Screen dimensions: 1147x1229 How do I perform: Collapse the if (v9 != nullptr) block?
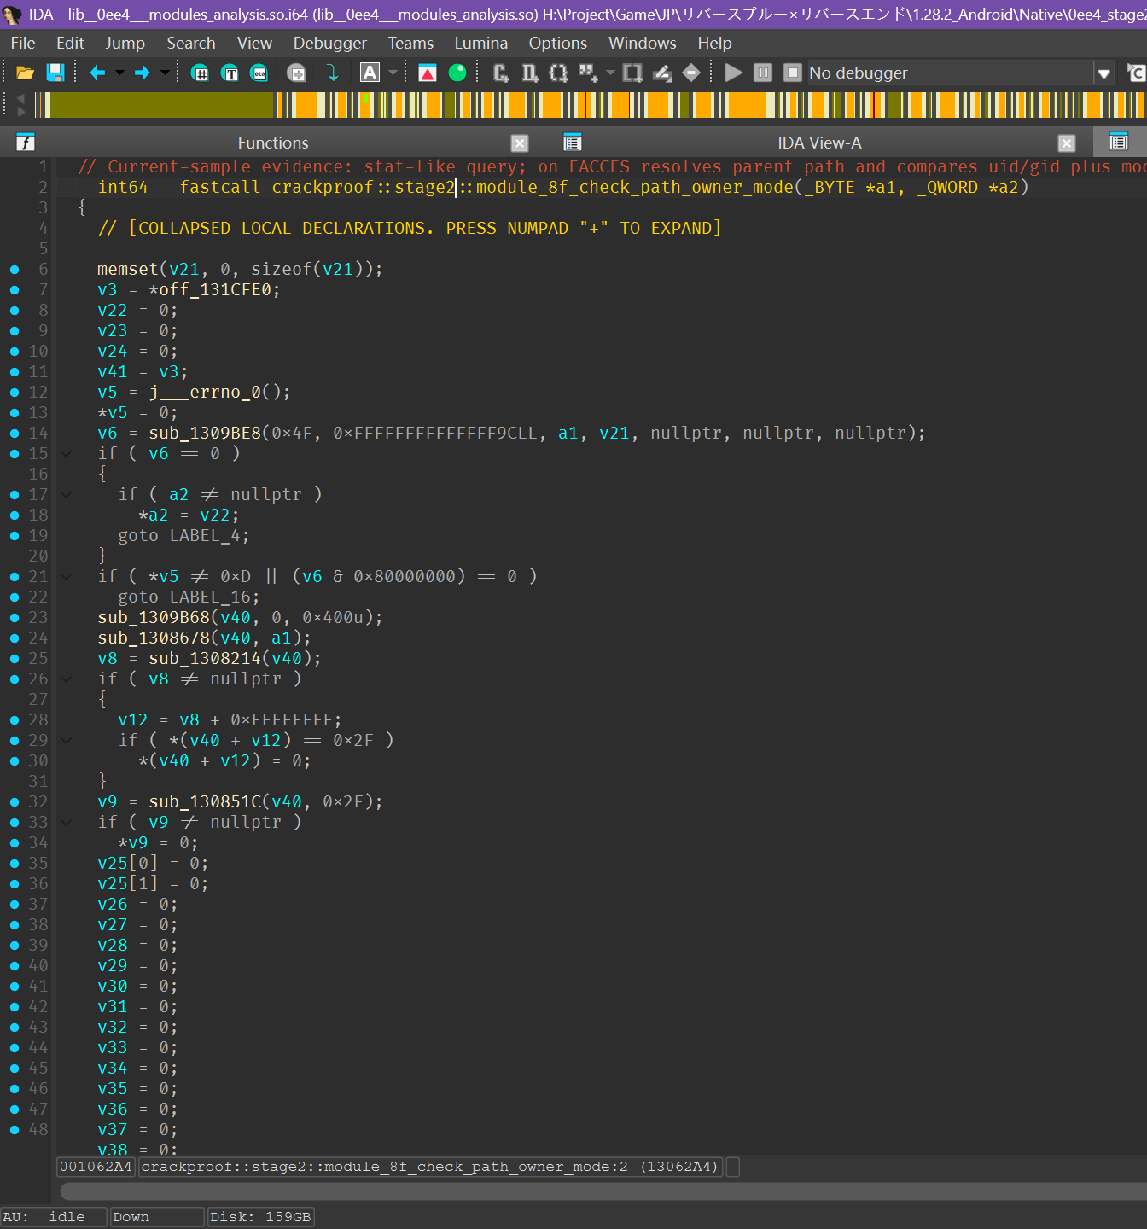[x=66, y=823]
